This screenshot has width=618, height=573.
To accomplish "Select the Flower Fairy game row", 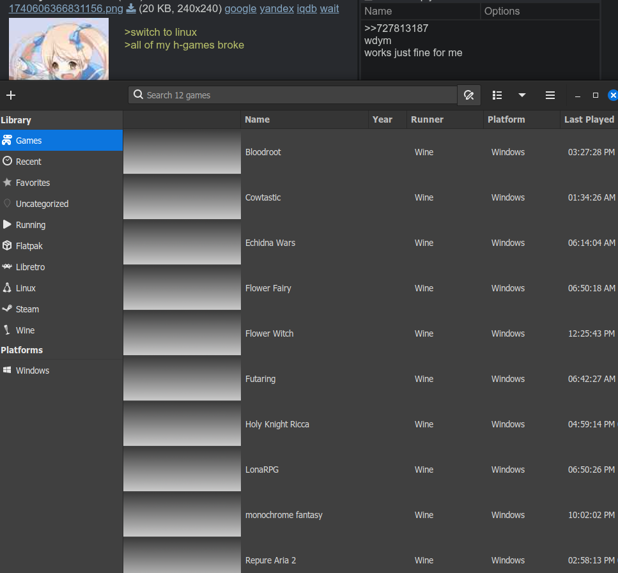I will tap(371, 287).
